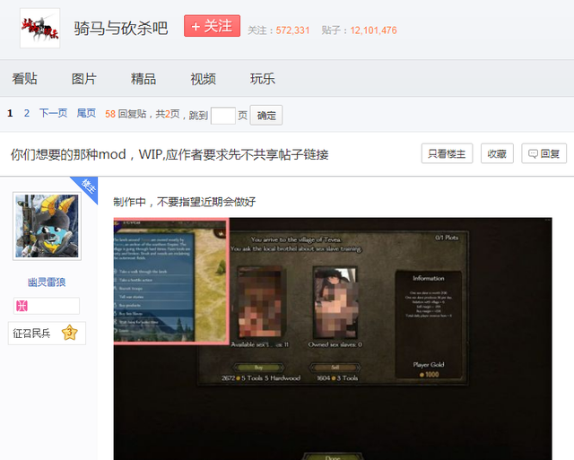Open the 骑马与砍杀吧 forum title link

click(x=121, y=28)
